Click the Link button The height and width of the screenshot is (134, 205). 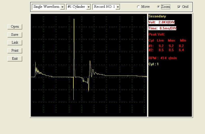pyautogui.click(x=15, y=43)
